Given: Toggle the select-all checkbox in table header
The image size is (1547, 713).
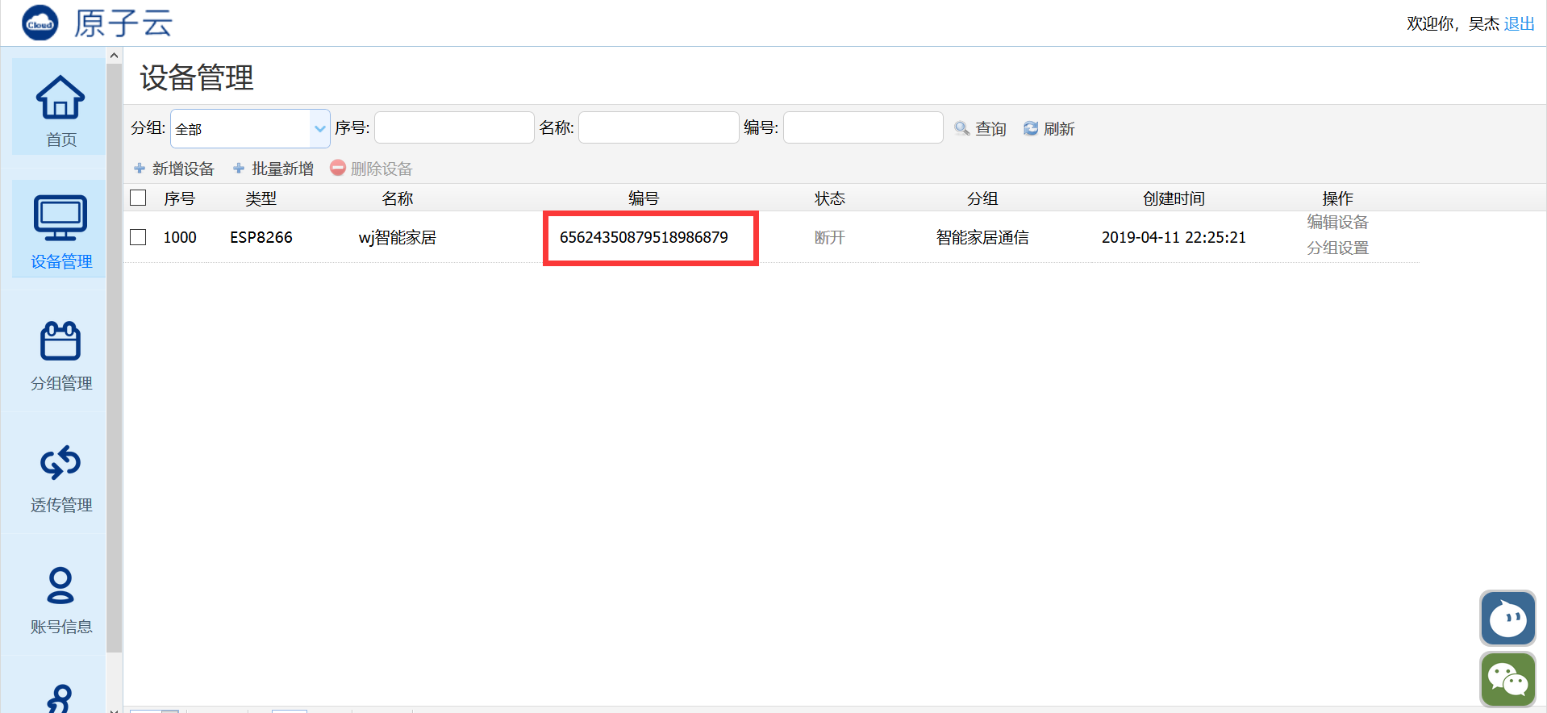Looking at the screenshot, I should 138,198.
